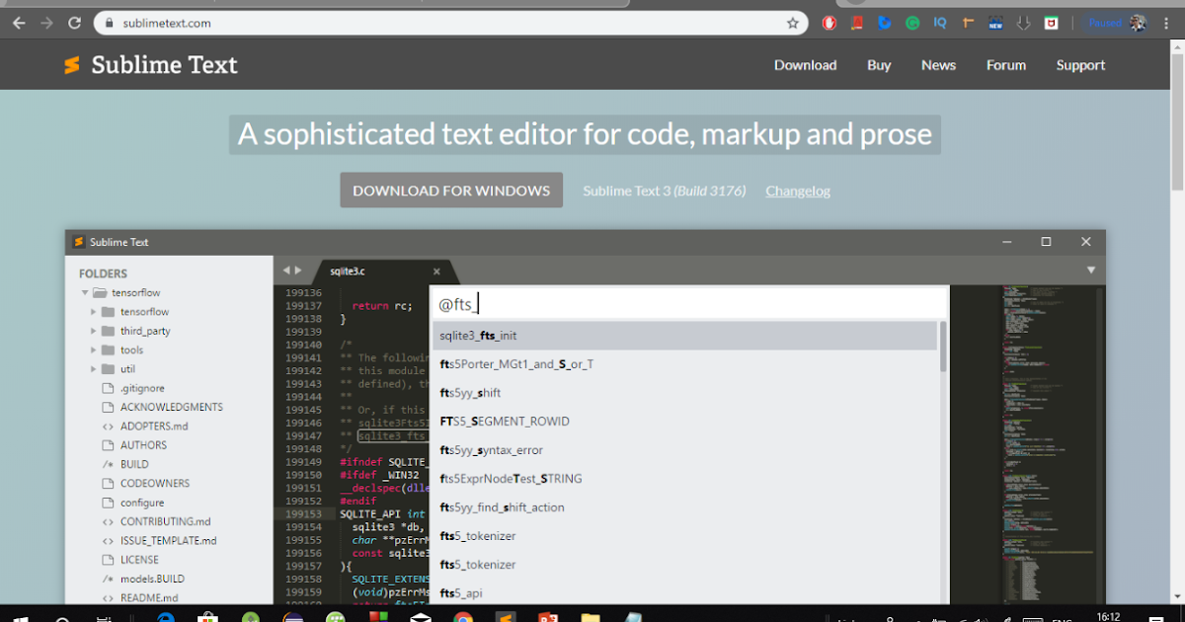
Task: Open the Grammarly extension in the browser toolbar
Action: click(x=911, y=22)
